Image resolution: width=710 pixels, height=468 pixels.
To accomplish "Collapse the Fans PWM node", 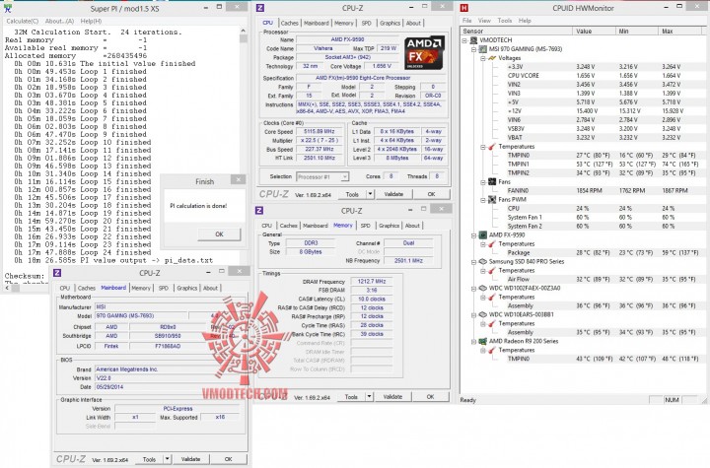I will (483, 200).
